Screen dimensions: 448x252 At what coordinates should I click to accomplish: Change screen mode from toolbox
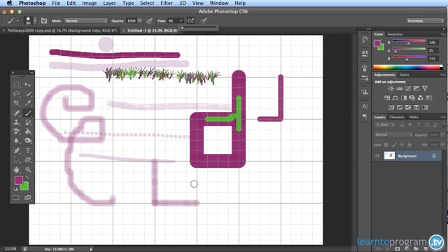tap(28, 197)
